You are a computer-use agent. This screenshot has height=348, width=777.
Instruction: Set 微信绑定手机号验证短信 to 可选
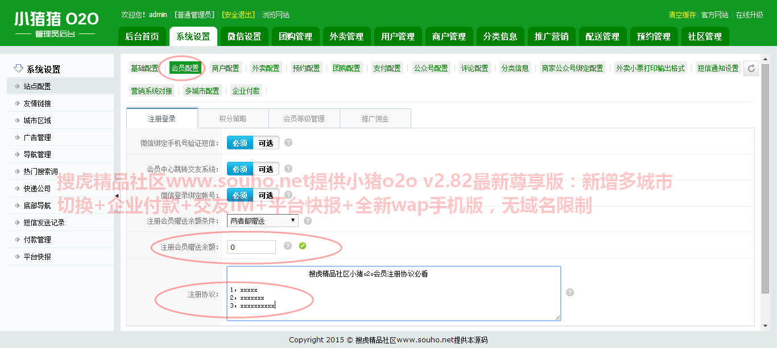[x=266, y=143]
